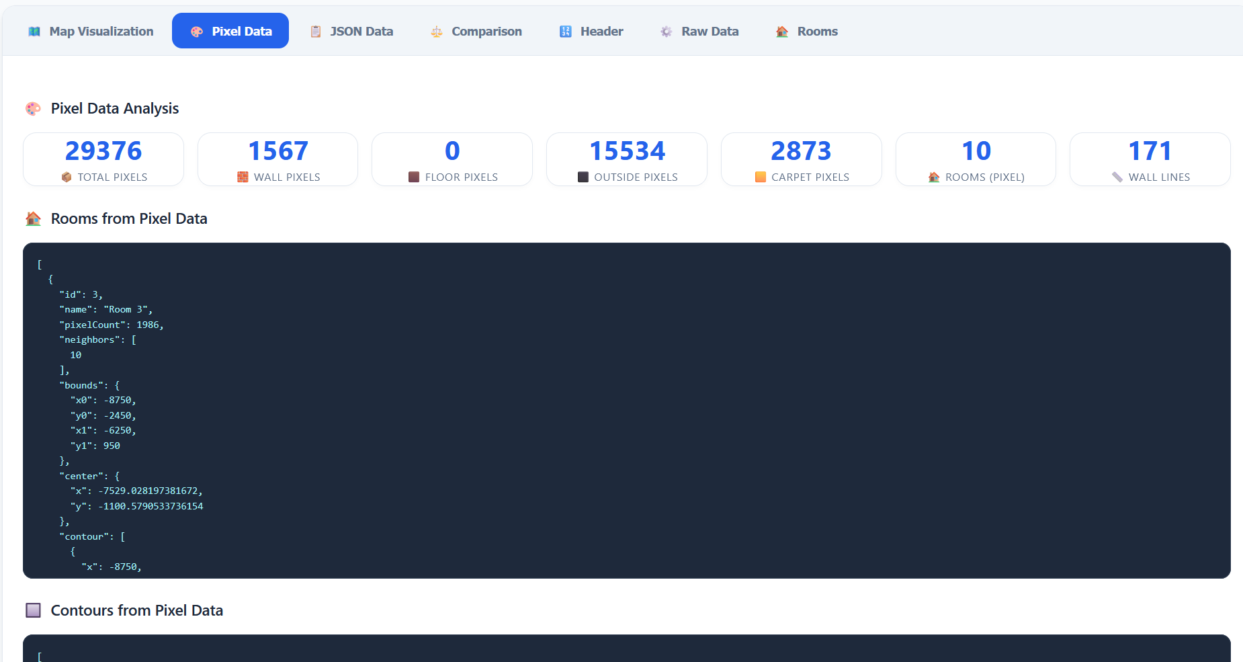Click the 2873 carpet pixels value
1243x662 pixels.
pyautogui.click(x=801, y=151)
